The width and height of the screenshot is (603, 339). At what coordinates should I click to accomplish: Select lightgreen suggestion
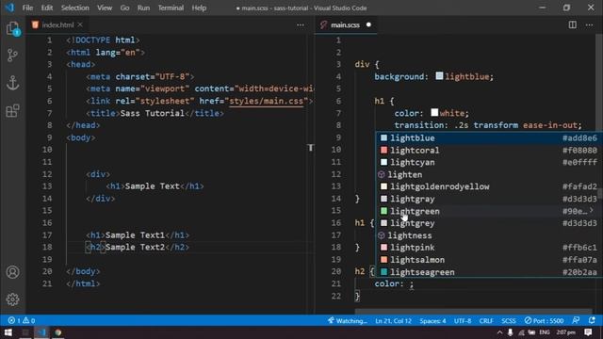click(x=489, y=211)
